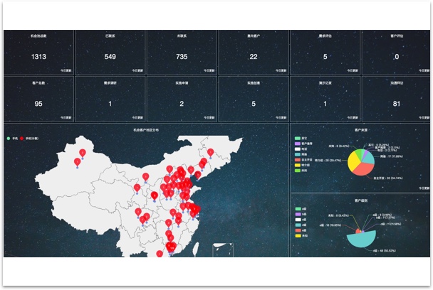This screenshot has width=433, height=290.
Task: Toggle b级 legend item in 客户级别 chart
Action: pyautogui.click(x=301, y=214)
